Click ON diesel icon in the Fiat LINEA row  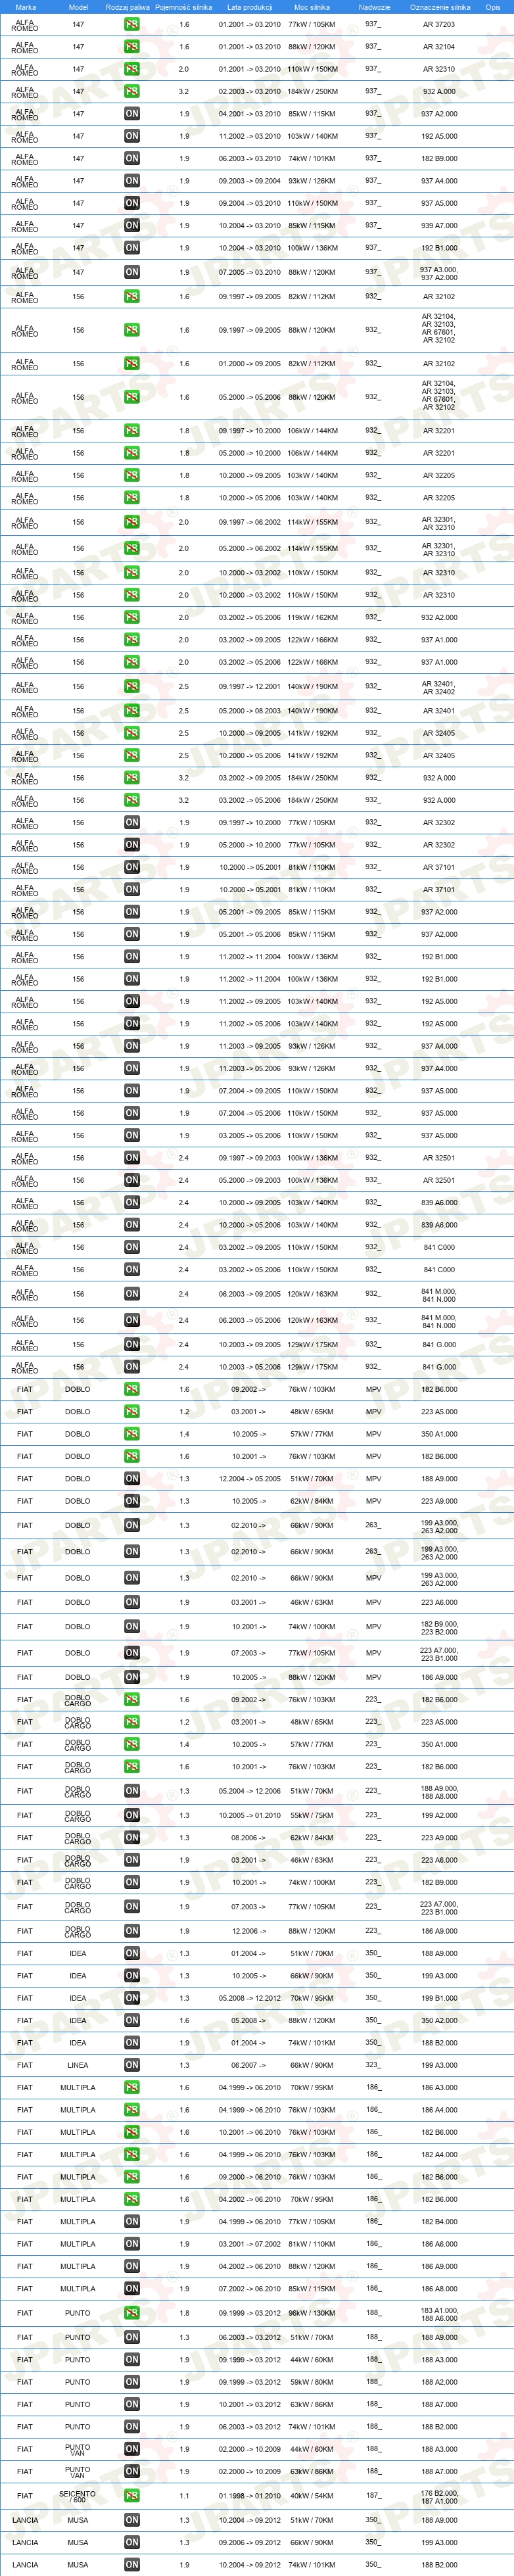click(x=132, y=2065)
